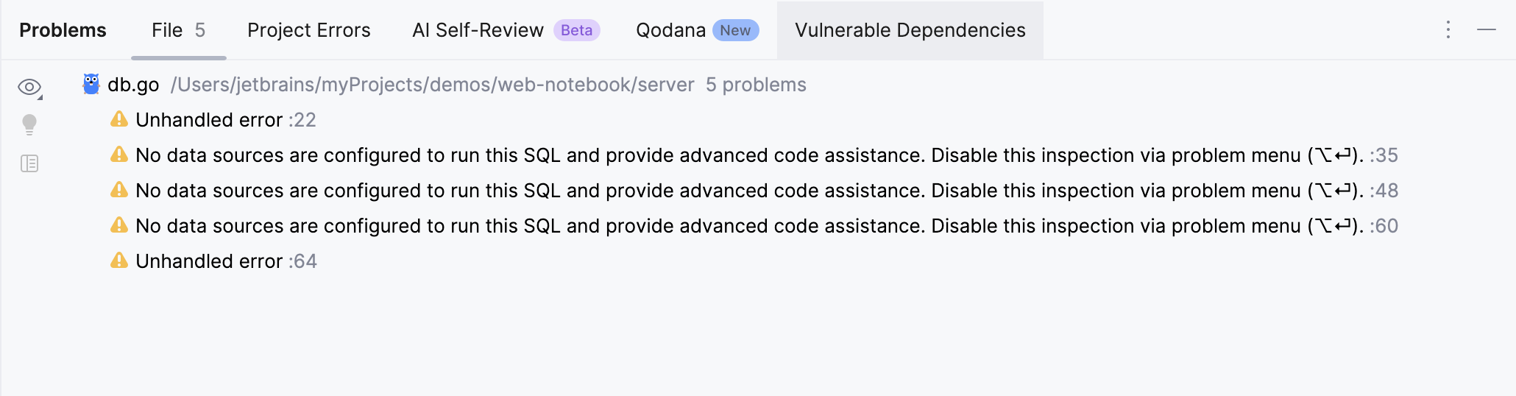Click warning icon beside Unhandled error :64
1516x396 pixels.
pos(119,261)
